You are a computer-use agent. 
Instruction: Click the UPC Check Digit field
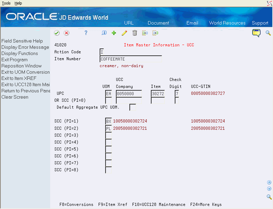(177, 94)
